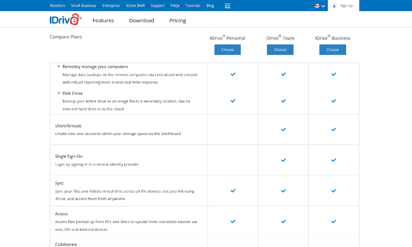Choose the IDrive Personal plan
This screenshot has width=412, height=247.
click(x=227, y=49)
